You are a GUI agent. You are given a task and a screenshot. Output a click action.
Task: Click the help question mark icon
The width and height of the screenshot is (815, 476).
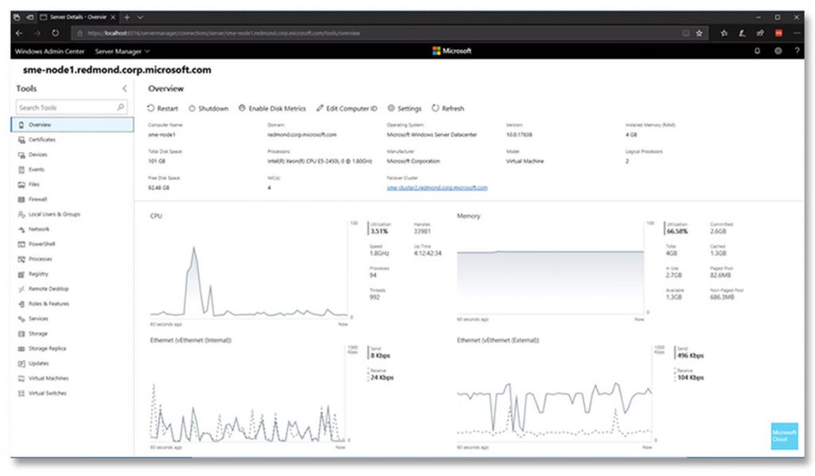click(797, 51)
